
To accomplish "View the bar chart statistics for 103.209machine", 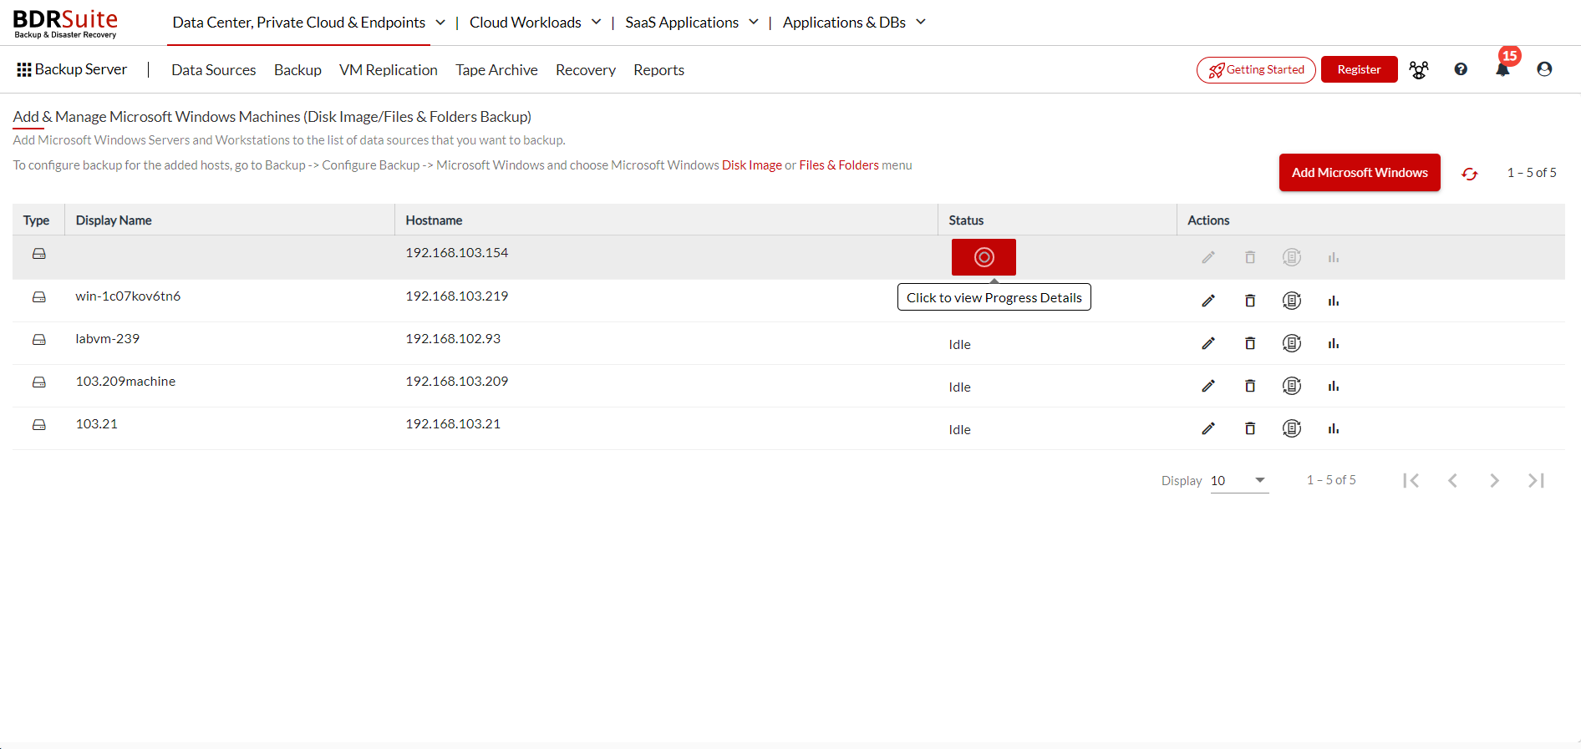I will (x=1334, y=386).
